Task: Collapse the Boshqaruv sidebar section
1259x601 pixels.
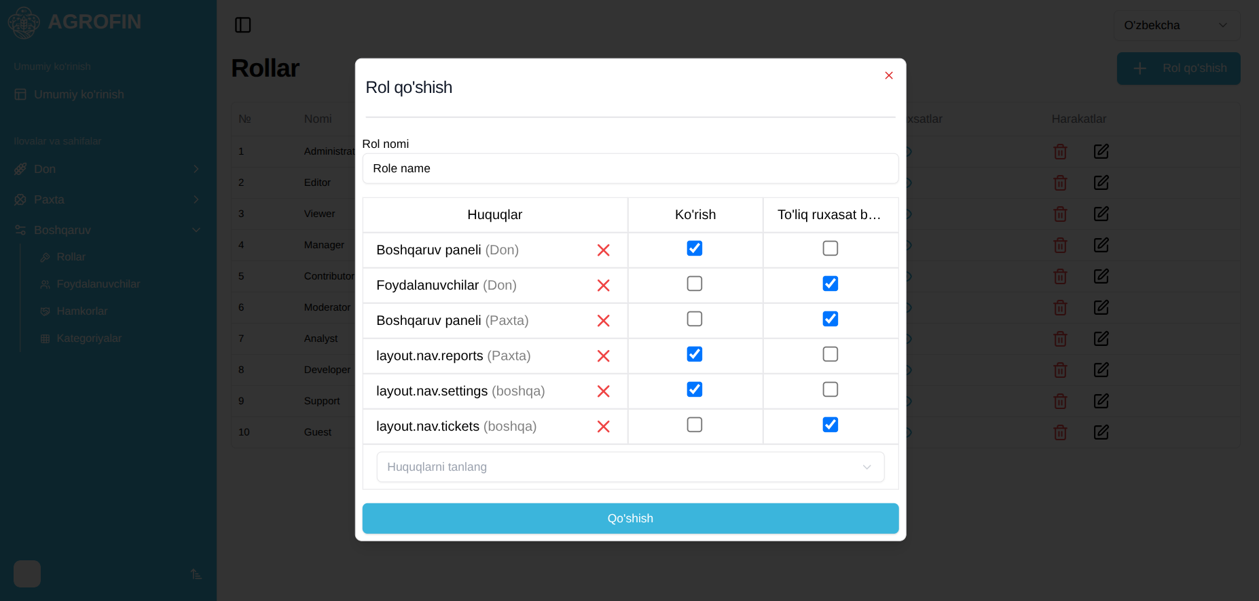Action: point(108,230)
